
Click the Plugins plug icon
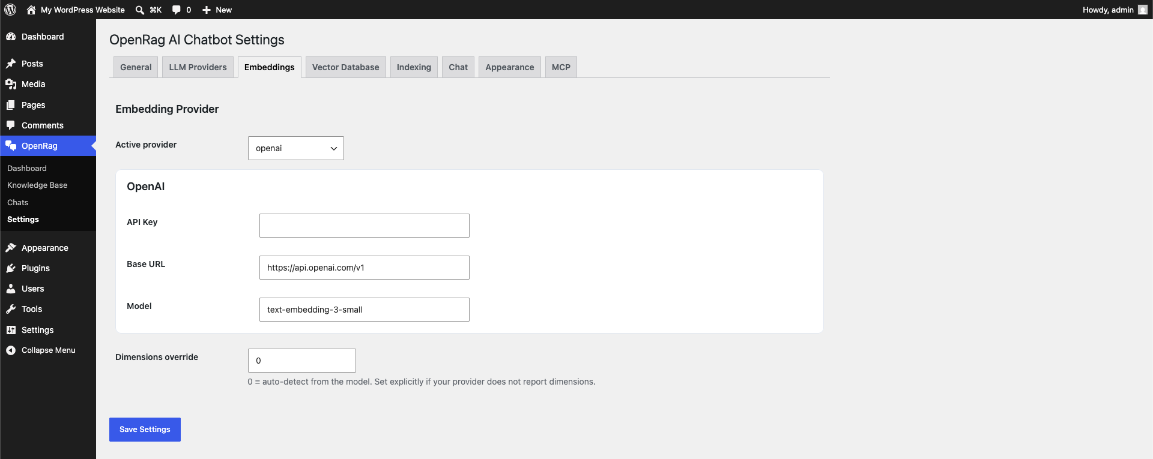[x=11, y=268]
